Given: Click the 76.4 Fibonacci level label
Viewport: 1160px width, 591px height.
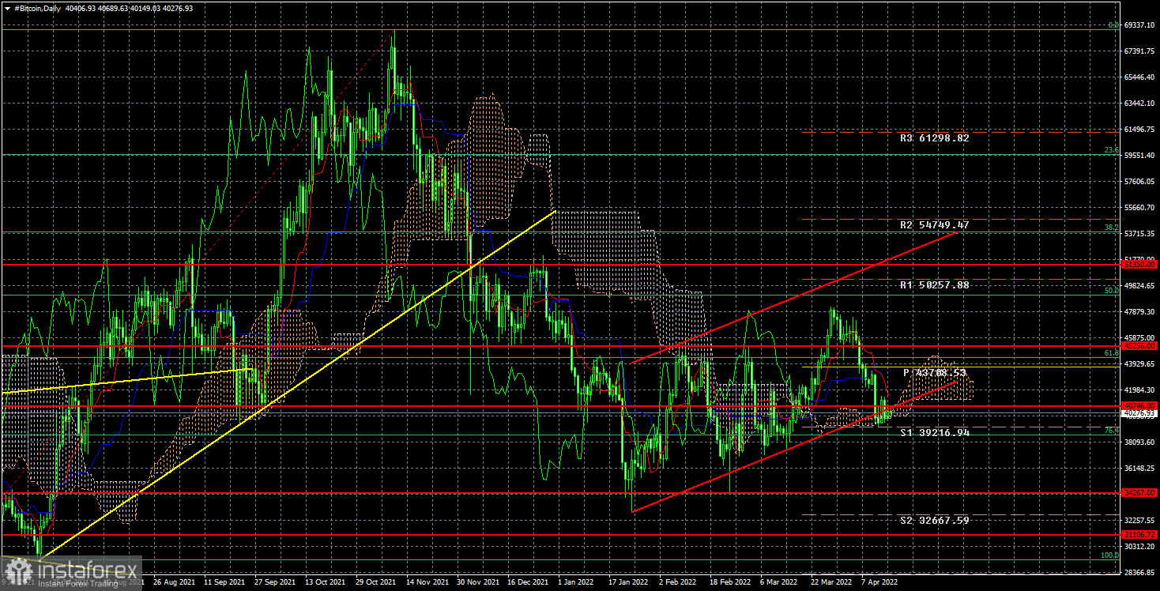Looking at the screenshot, I should (x=1111, y=431).
